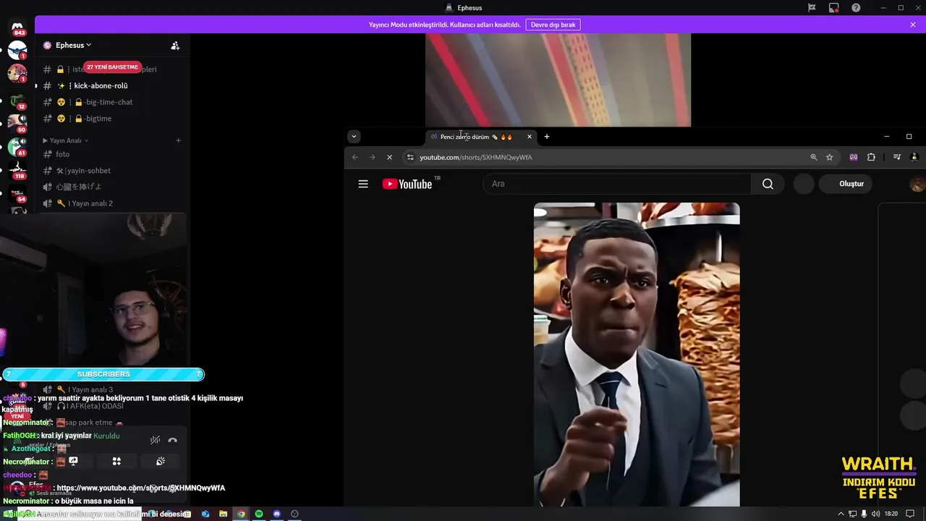Select the server with the 12 badge

click(17, 100)
